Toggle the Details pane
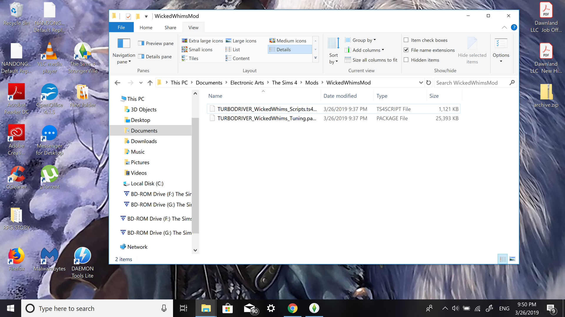The height and width of the screenshot is (317, 565). pyautogui.click(x=155, y=57)
